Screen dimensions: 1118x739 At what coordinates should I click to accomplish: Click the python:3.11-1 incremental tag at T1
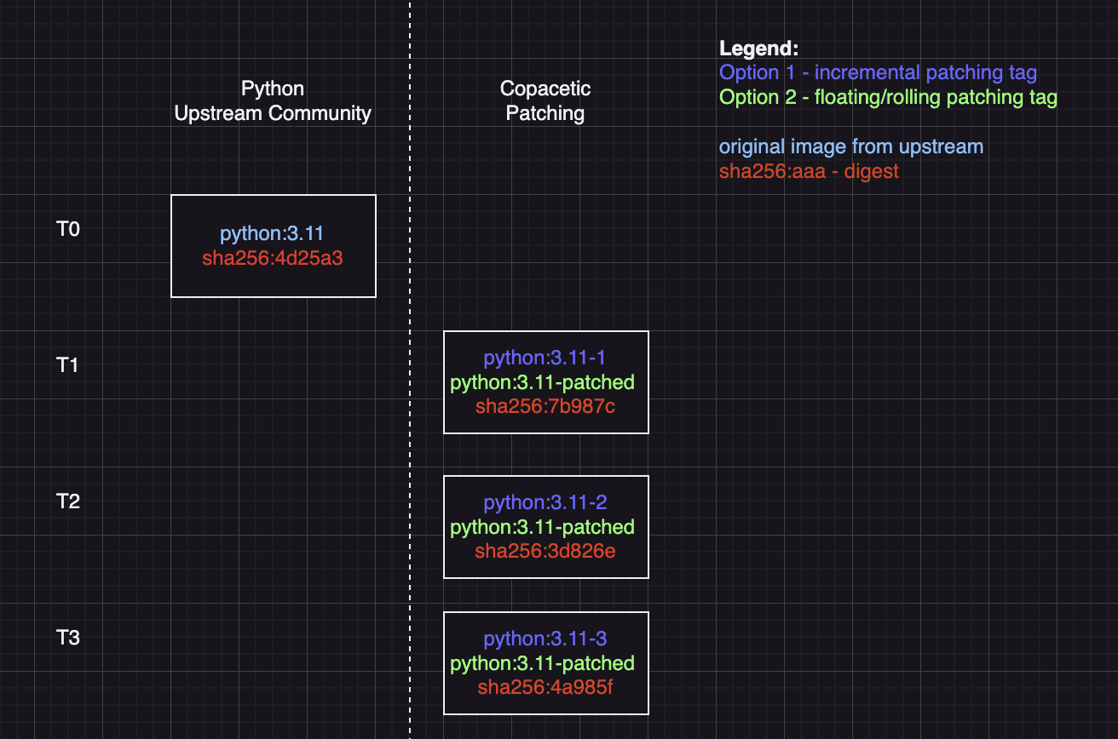tap(545, 358)
